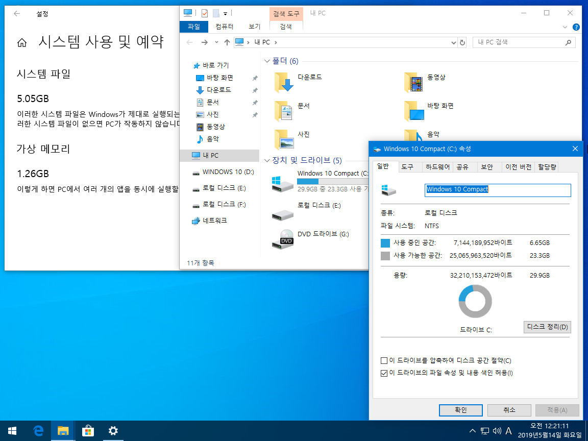Select 음악 in navigation pane
This screenshot has height=441, width=588.
pyautogui.click(x=213, y=139)
